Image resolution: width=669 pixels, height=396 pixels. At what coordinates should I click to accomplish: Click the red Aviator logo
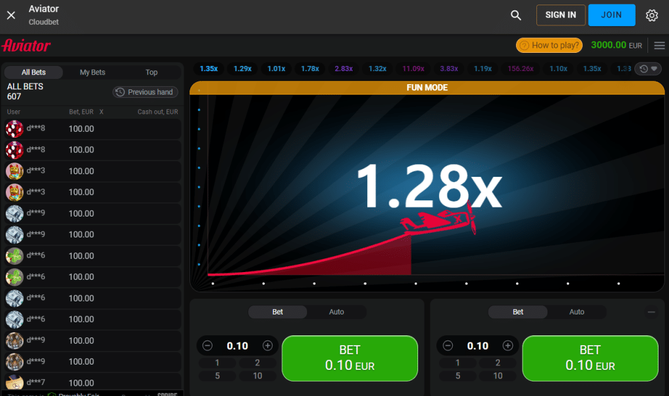[26, 45]
